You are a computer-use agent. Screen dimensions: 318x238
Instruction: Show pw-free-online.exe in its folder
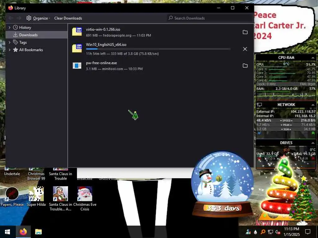click(x=245, y=66)
